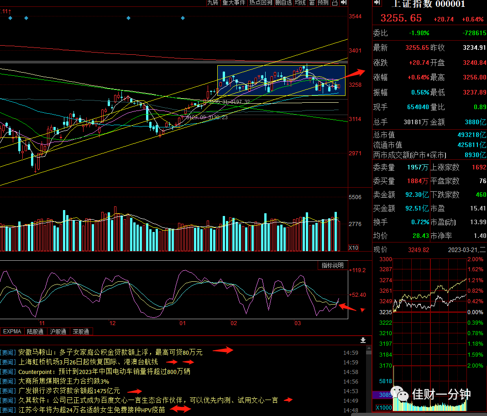The height and width of the screenshot is (416, 487).
Task: Click the news scrollbar up arrow
Action: [369, 348]
